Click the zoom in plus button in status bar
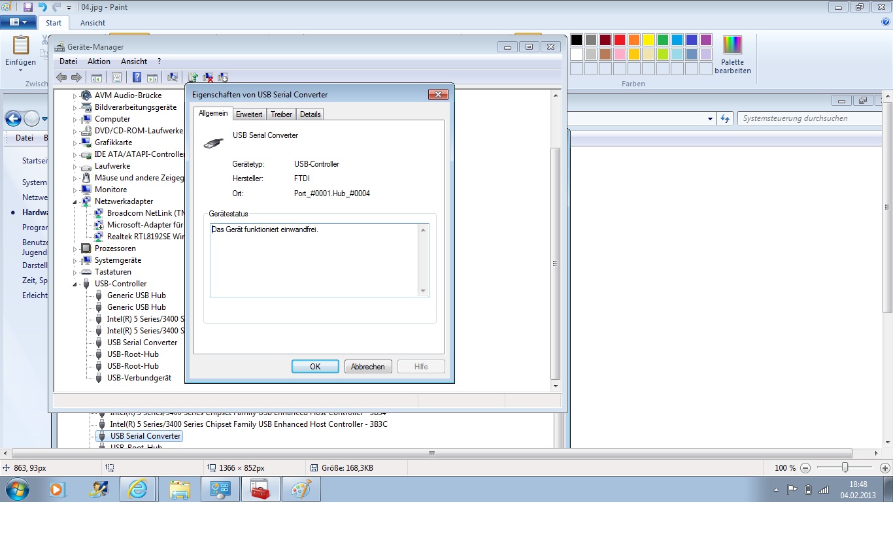The width and height of the screenshot is (893, 557). pyautogui.click(x=885, y=468)
